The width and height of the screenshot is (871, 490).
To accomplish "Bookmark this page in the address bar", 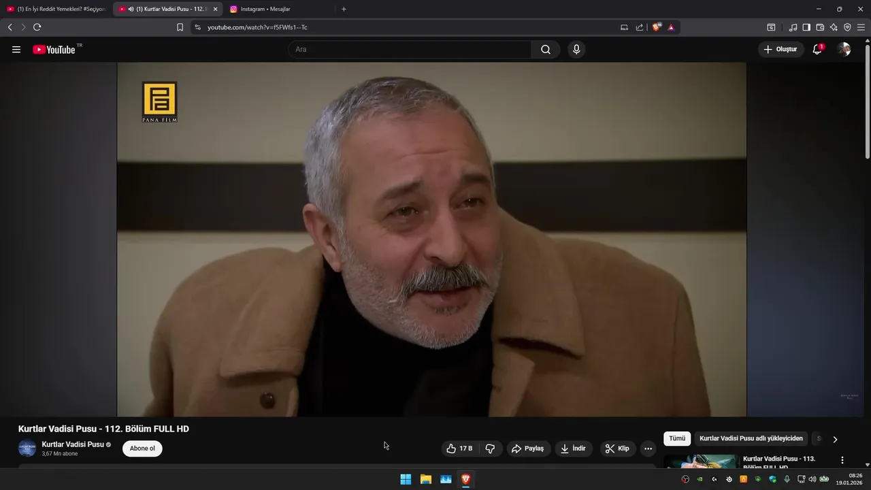I will (180, 27).
